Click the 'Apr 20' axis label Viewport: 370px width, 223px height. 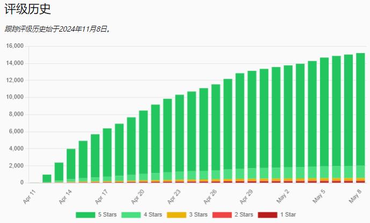click(x=138, y=196)
